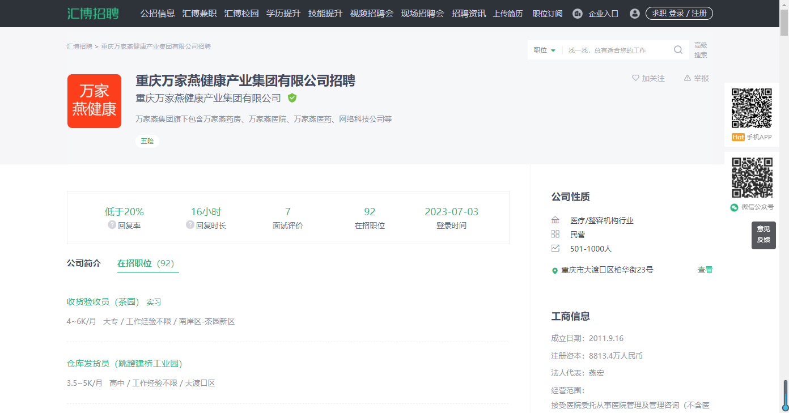Open 招聘资讯 in navigation

[469, 14]
